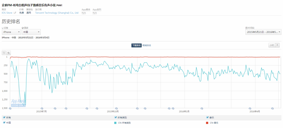Click the calendar icon beside 时间段 label
283x128 pixels.
click(x=246, y=28)
